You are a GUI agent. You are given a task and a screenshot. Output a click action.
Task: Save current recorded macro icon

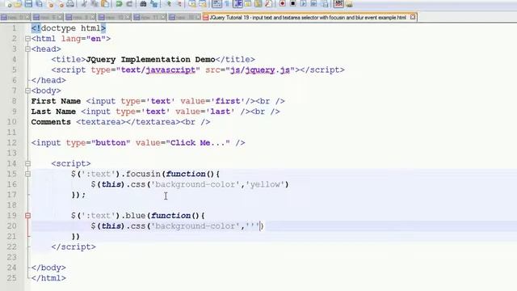(x=325, y=4)
